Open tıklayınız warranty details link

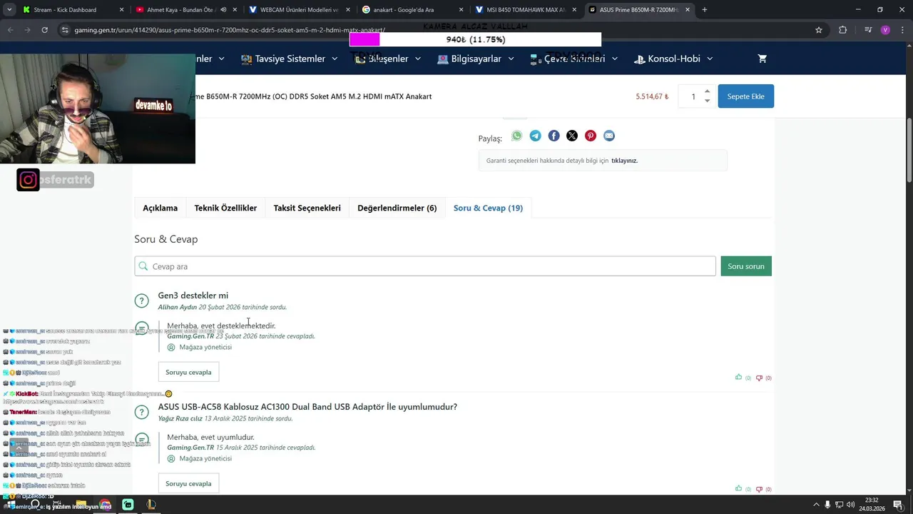point(624,161)
